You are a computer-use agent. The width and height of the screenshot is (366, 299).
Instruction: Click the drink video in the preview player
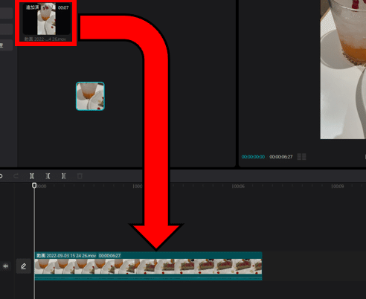(x=343, y=69)
